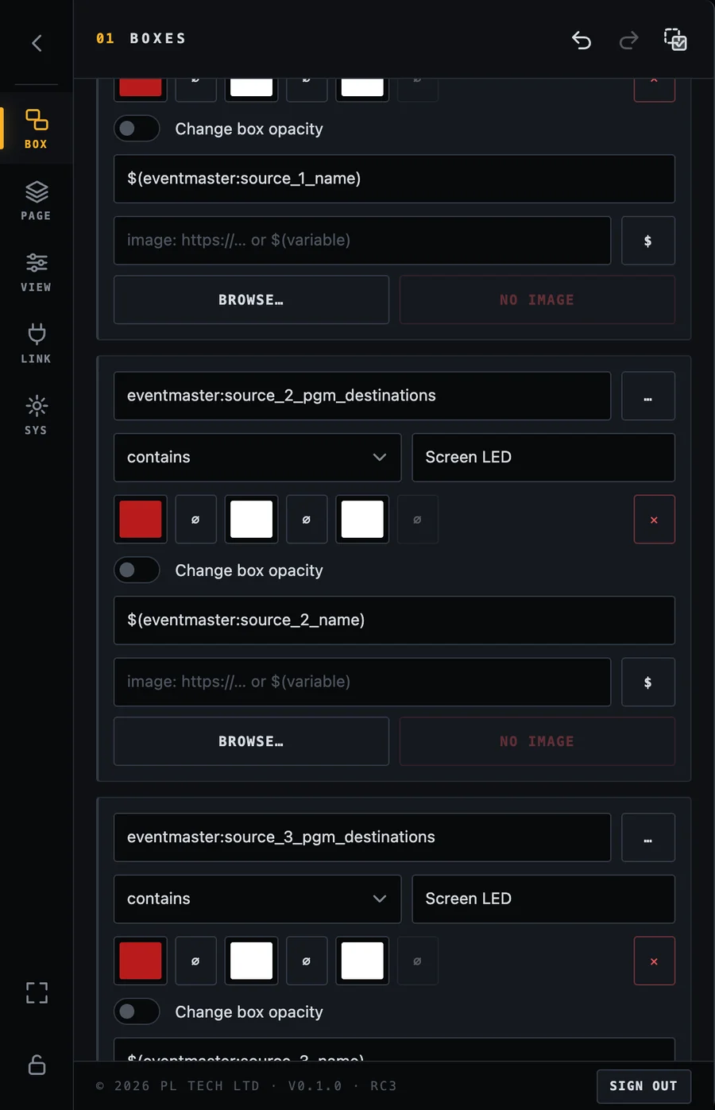
Task: Click image URL field in source_1 rule
Action: tap(362, 240)
